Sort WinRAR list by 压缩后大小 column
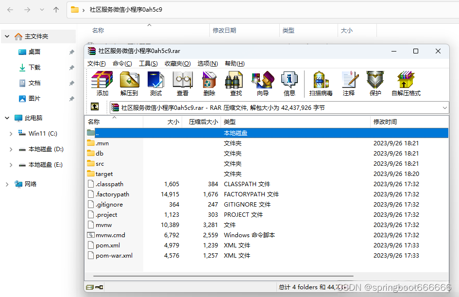Viewport: 459px width, 297px height. tap(202, 122)
